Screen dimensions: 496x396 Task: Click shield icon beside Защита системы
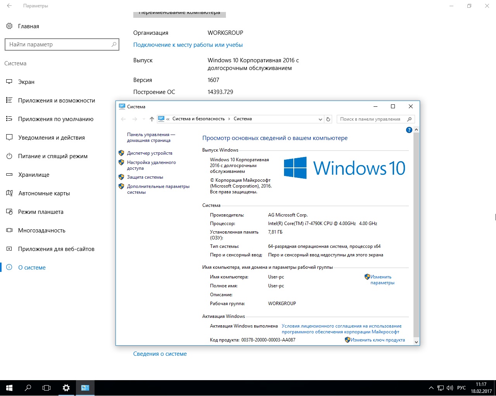coord(121,177)
